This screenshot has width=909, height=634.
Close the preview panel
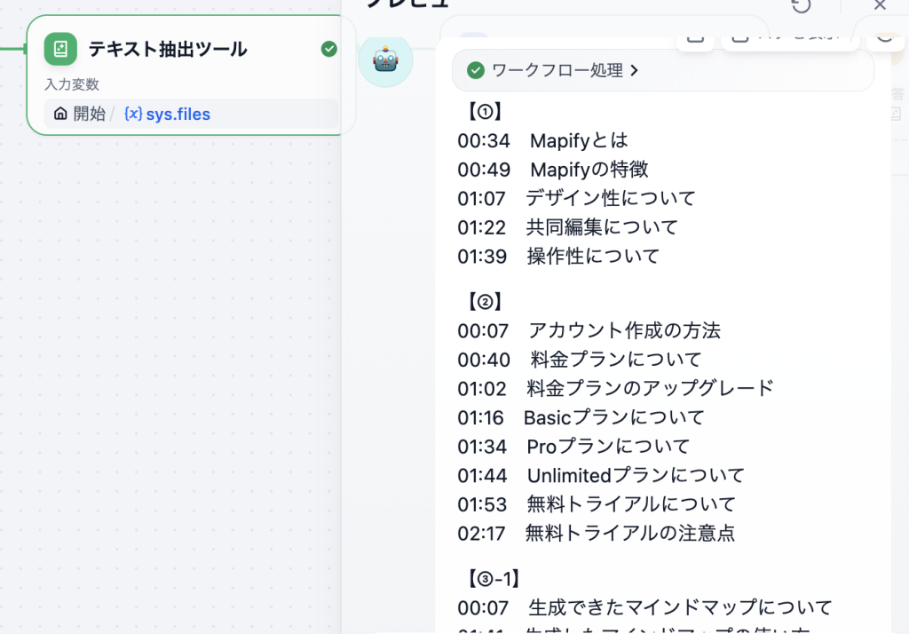click(x=880, y=5)
